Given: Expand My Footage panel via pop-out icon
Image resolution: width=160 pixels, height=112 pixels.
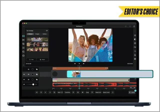Looking at the screenshot, I should (47, 31).
